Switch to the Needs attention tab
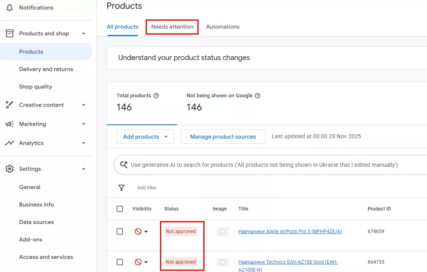 (x=172, y=27)
